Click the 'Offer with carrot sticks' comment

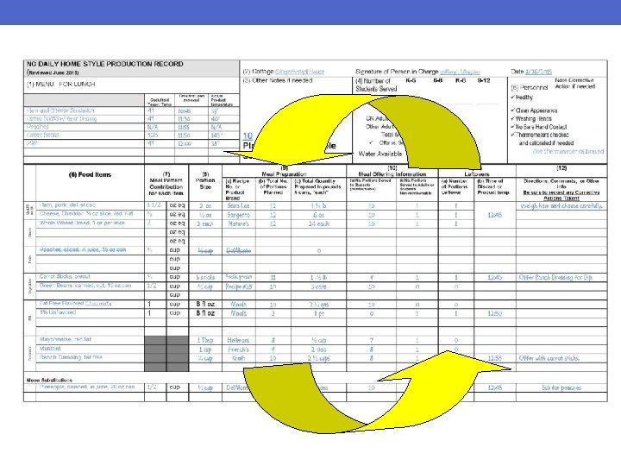point(549,358)
